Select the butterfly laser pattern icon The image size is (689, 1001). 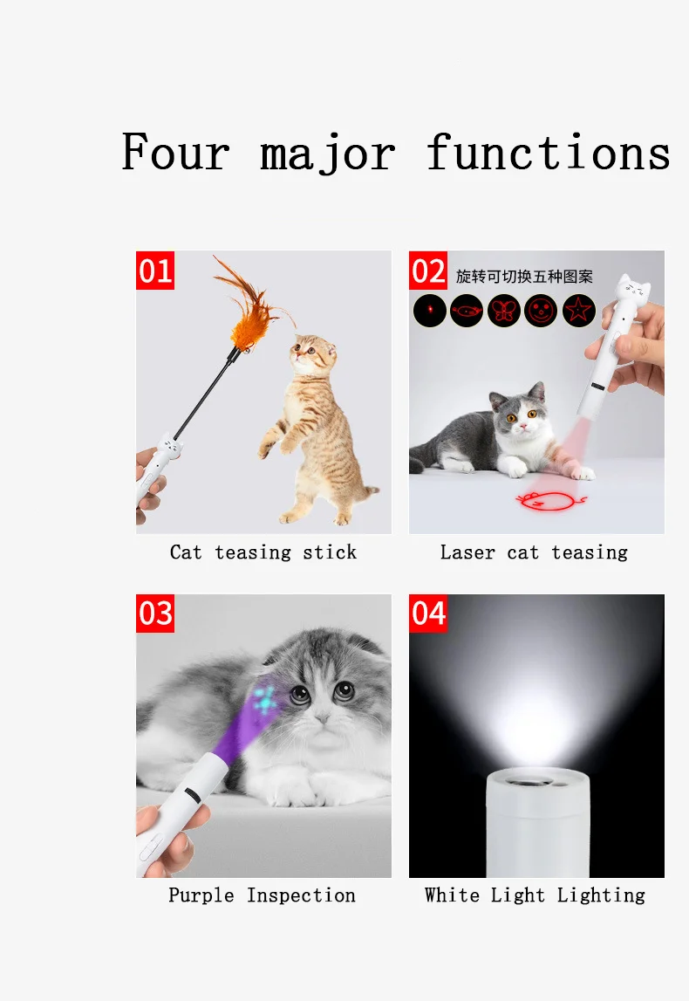click(x=504, y=311)
